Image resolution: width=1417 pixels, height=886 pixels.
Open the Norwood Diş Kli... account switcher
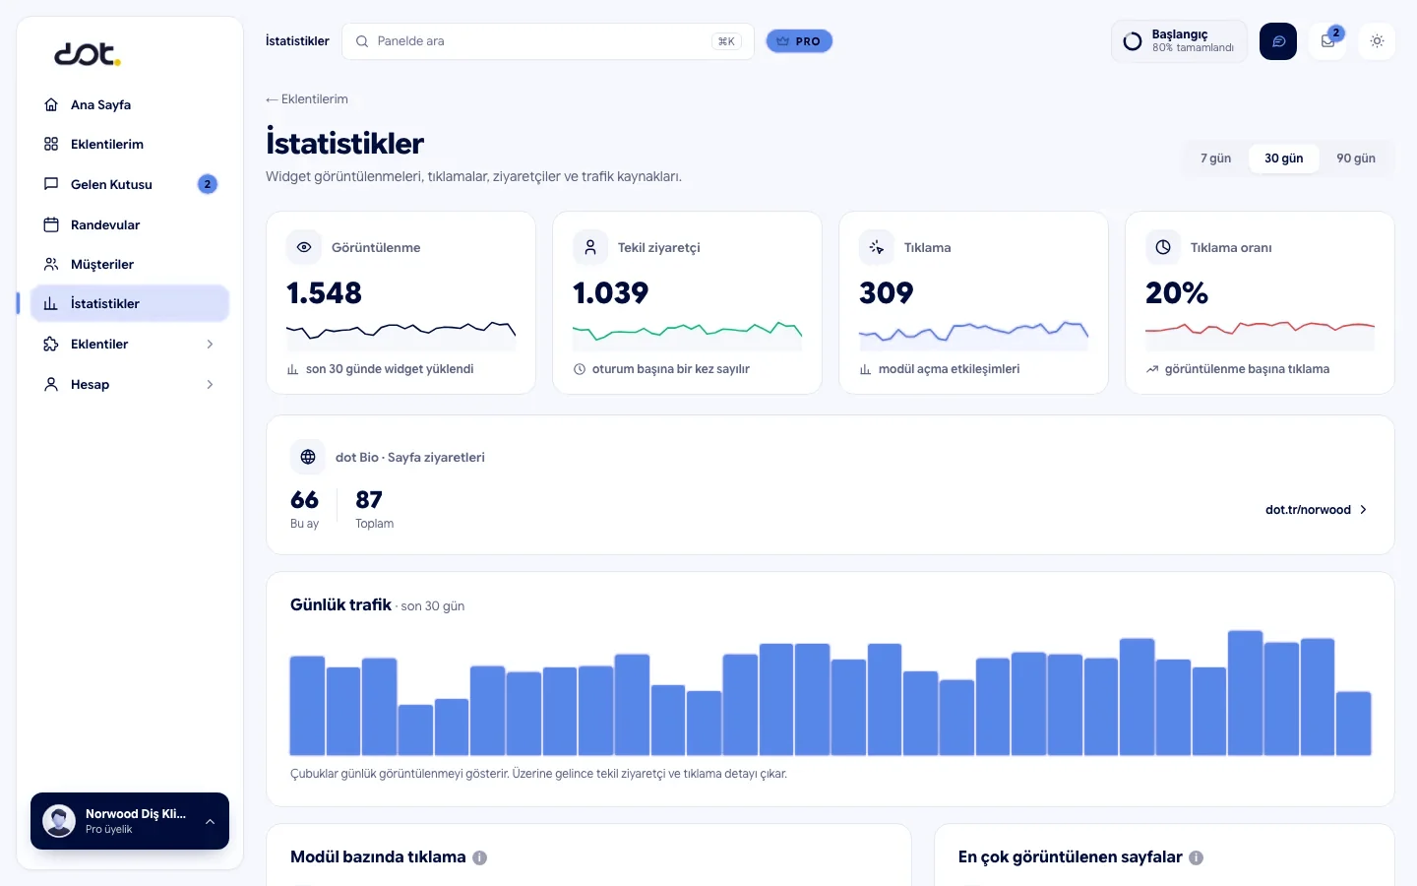coord(130,821)
